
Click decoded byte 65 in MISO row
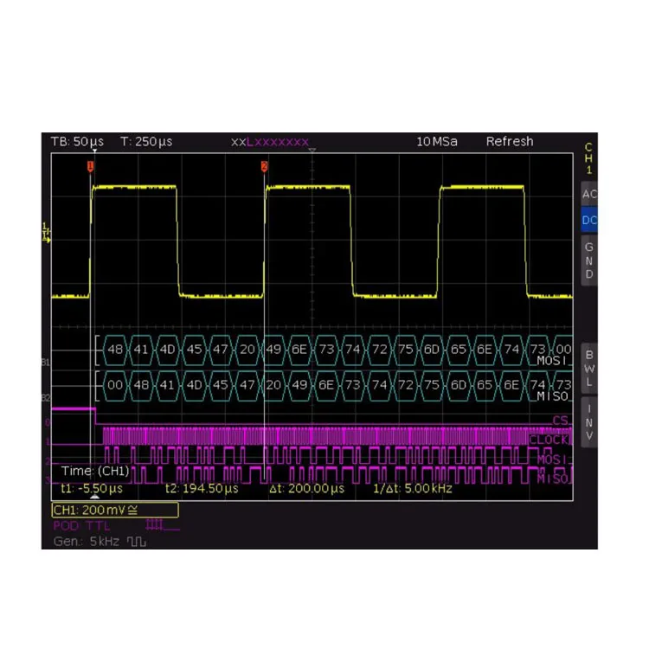pyautogui.click(x=485, y=385)
